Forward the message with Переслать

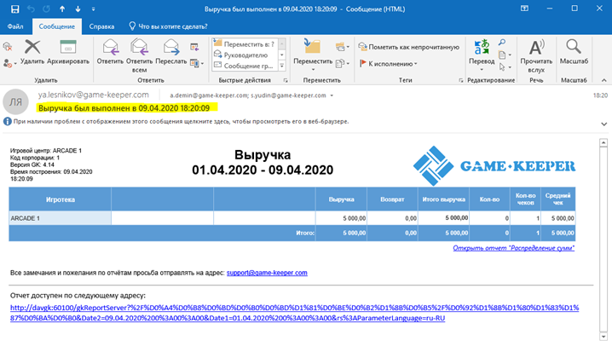click(x=171, y=52)
